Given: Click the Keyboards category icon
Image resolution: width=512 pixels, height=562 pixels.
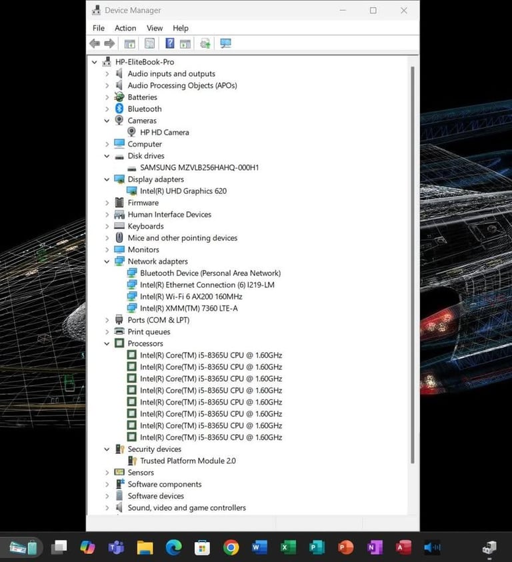Looking at the screenshot, I should tap(119, 226).
